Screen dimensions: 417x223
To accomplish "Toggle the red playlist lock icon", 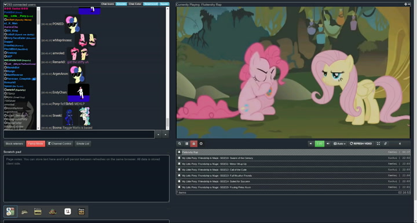I will tap(193, 143).
